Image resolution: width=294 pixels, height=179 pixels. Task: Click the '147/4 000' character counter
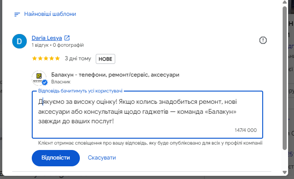(x=245, y=130)
